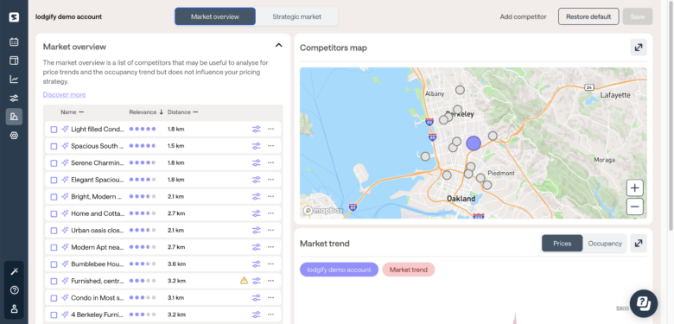Open tuning sliders for Light filled Condo
The width and height of the screenshot is (674, 324).
point(256,129)
